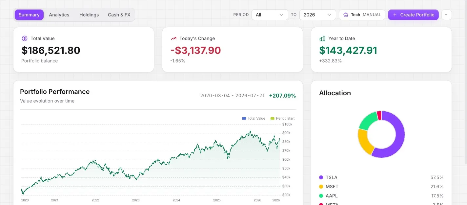
Task: Click the +332.83% year to date percentage
Action: [331, 61]
